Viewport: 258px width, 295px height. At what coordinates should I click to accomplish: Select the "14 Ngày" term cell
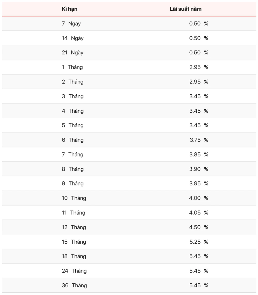(72, 38)
